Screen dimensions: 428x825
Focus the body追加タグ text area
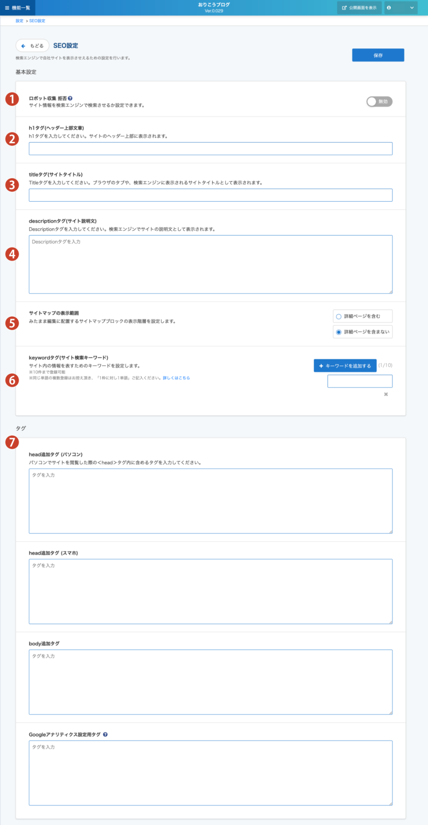[x=211, y=682]
